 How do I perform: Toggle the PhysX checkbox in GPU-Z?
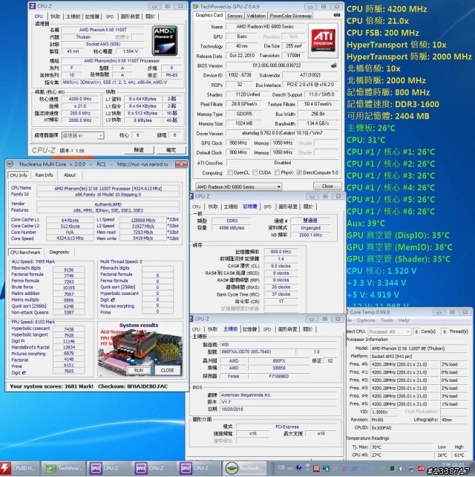(x=277, y=172)
